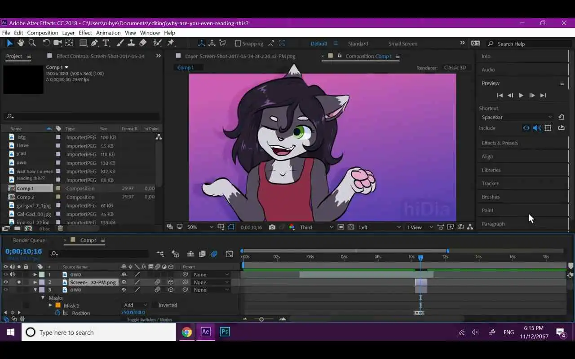Open the 1 View layout dropdown
This screenshot has height=359, width=575.
pos(420,227)
